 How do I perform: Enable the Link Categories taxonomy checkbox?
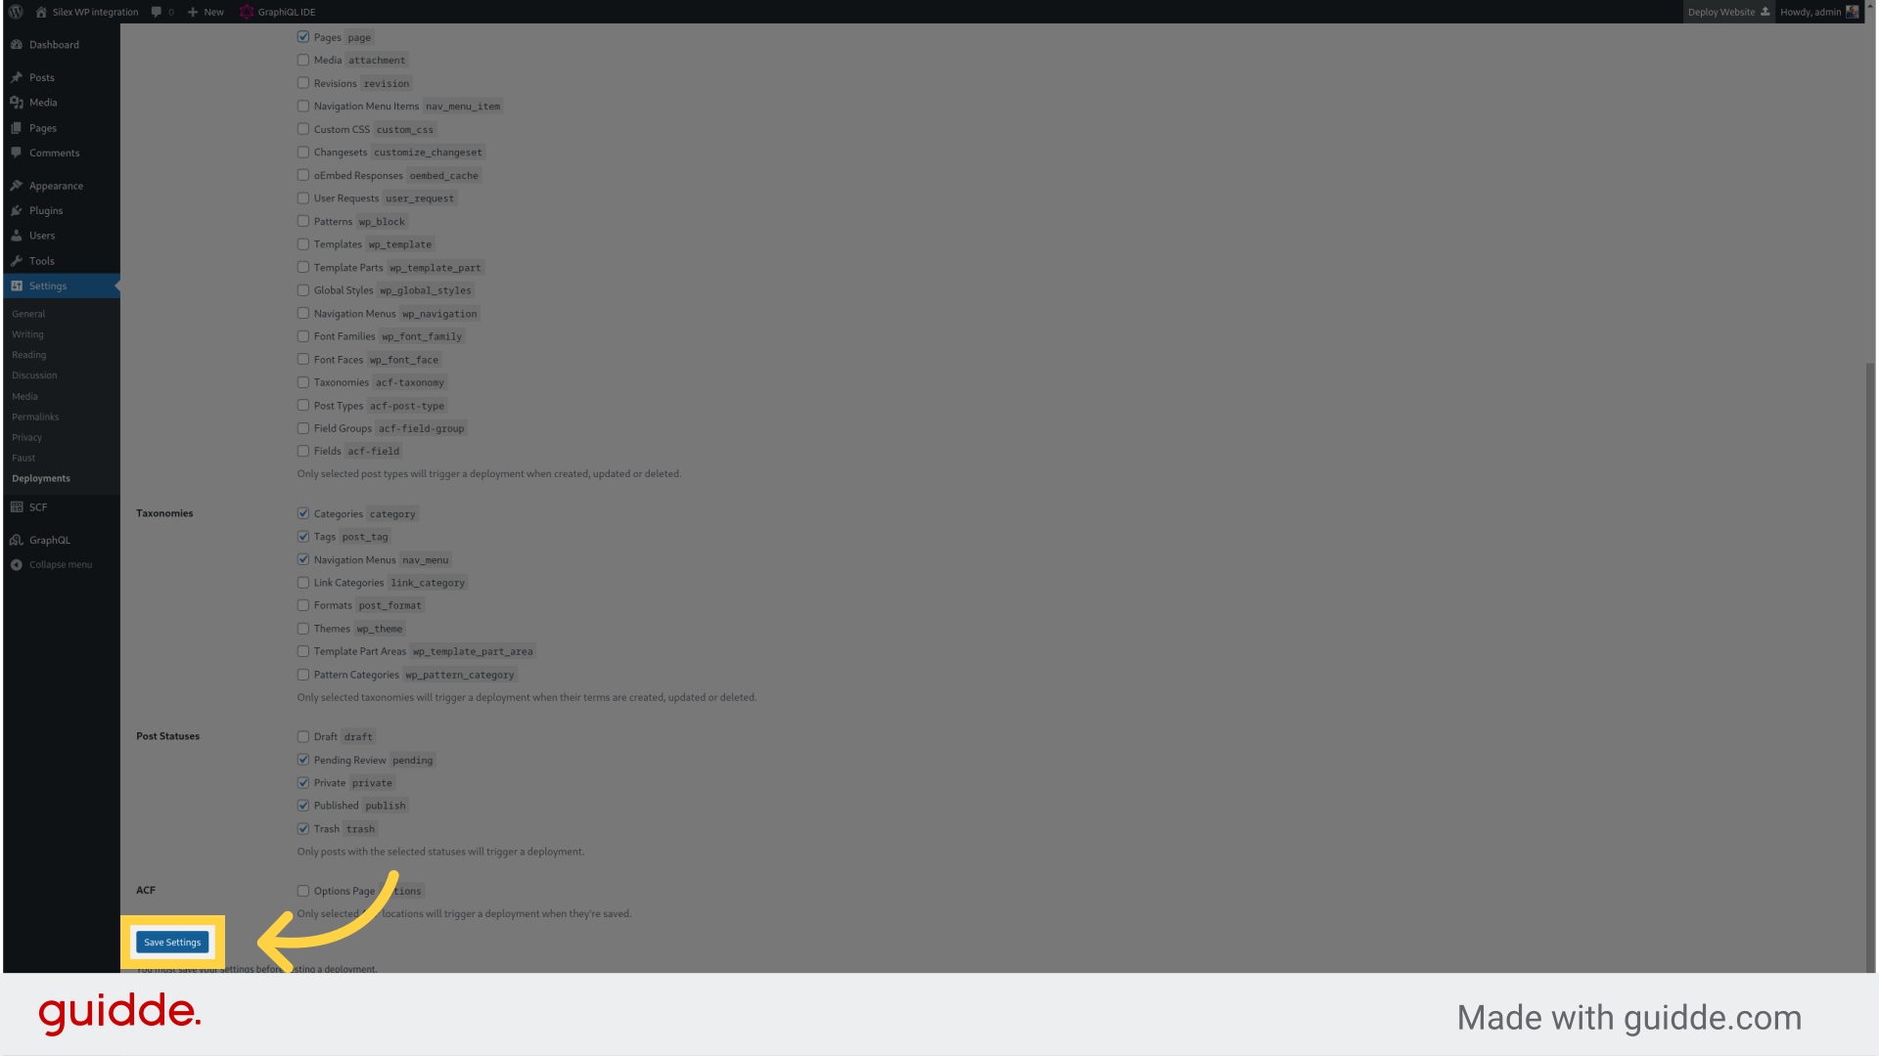(302, 582)
